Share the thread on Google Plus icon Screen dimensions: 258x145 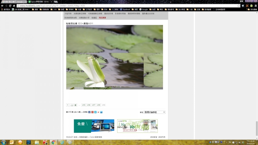(x=92, y=112)
